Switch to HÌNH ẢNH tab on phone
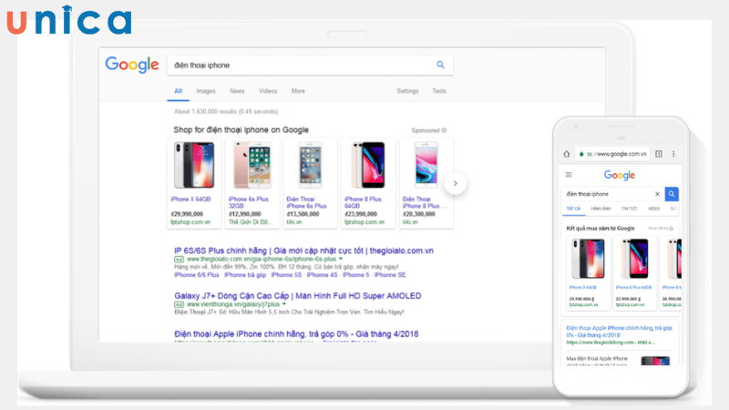The width and height of the screenshot is (729, 410). click(601, 209)
